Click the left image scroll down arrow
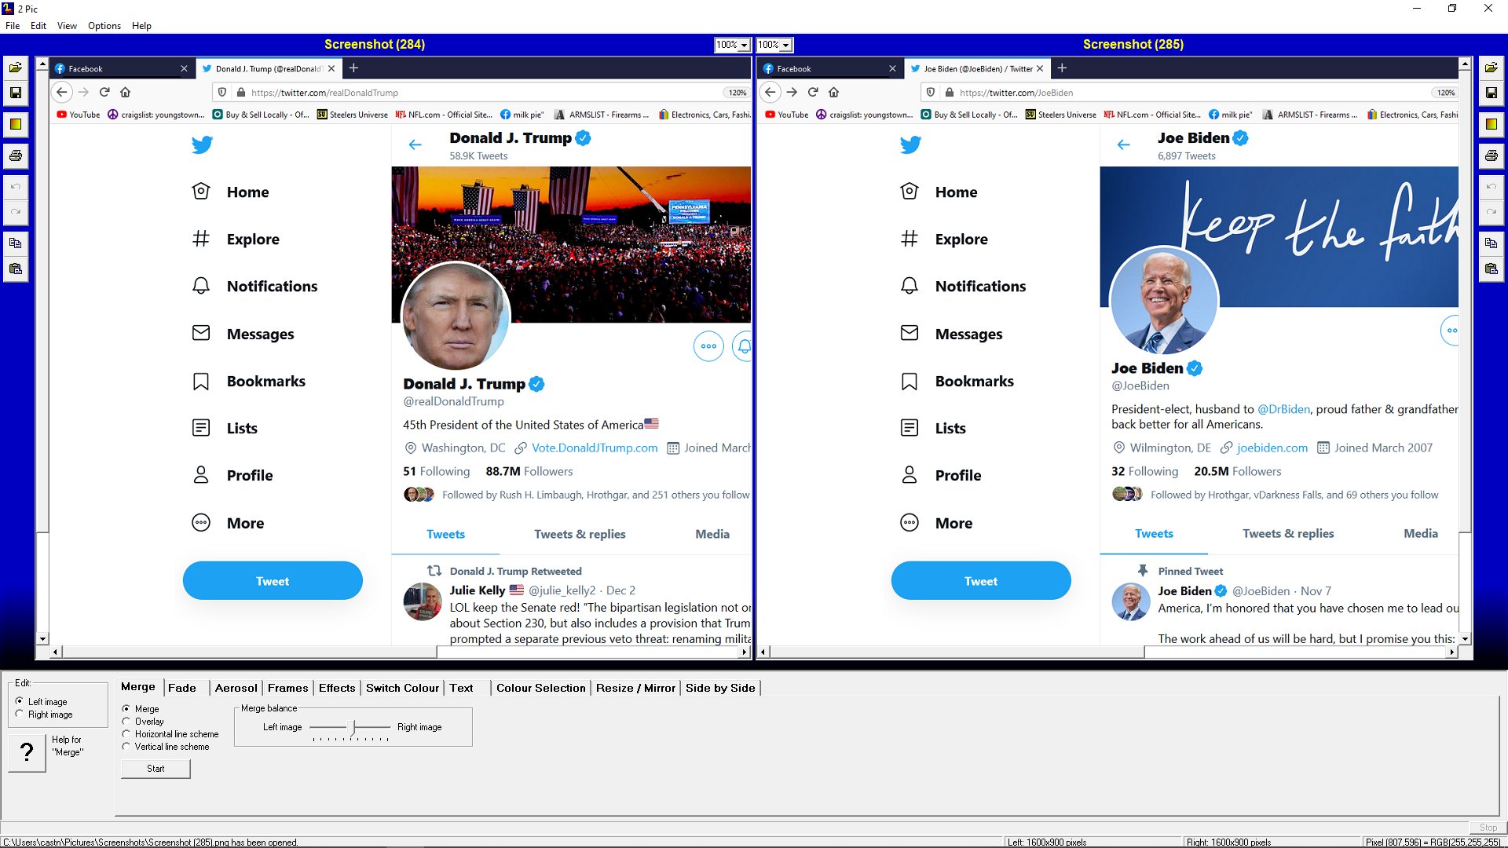The height and width of the screenshot is (848, 1508). point(42,639)
